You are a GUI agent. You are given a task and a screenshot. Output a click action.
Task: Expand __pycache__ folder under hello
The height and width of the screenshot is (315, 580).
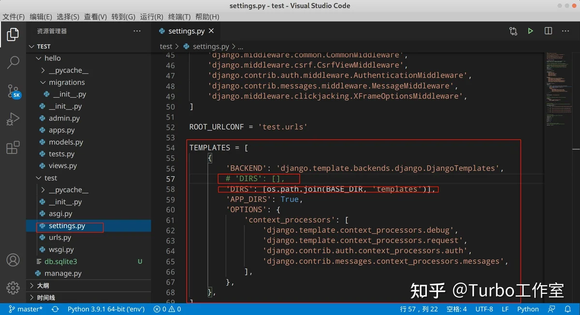[x=88, y=70]
